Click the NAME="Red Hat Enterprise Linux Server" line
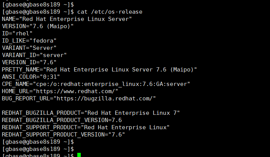This screenshot has width=270, height=157. click(x=67, y=19)
